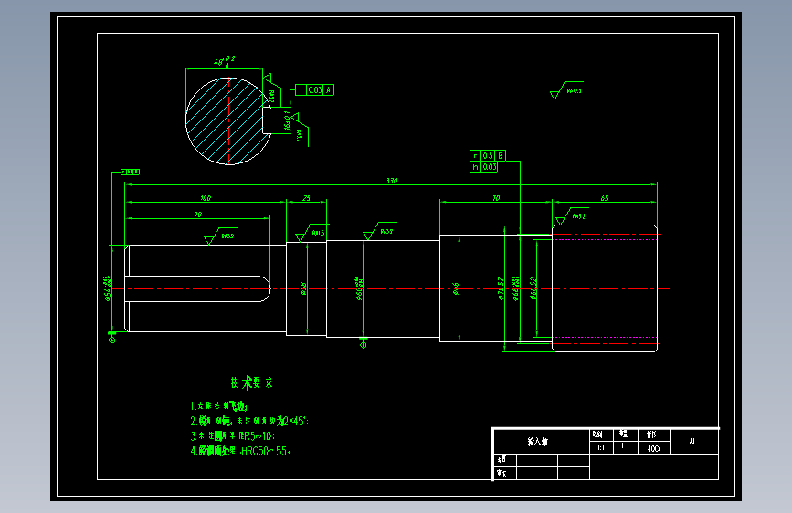
Task: Select the HRC50~55 requirement line
Action: 240,451
